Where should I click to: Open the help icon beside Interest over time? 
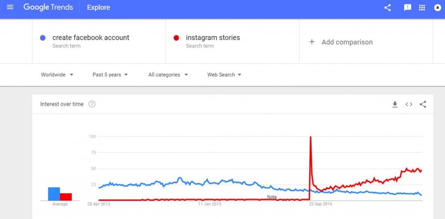pyautogui.click(x=92, y=104)
